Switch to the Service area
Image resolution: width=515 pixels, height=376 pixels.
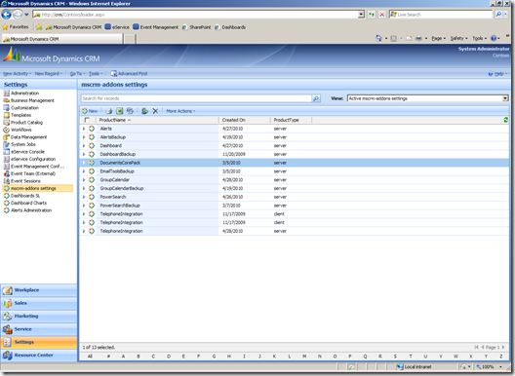coord(39,329)
